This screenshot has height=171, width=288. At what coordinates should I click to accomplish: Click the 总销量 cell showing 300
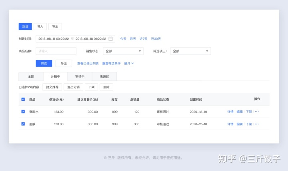click(x=136, y=124)
